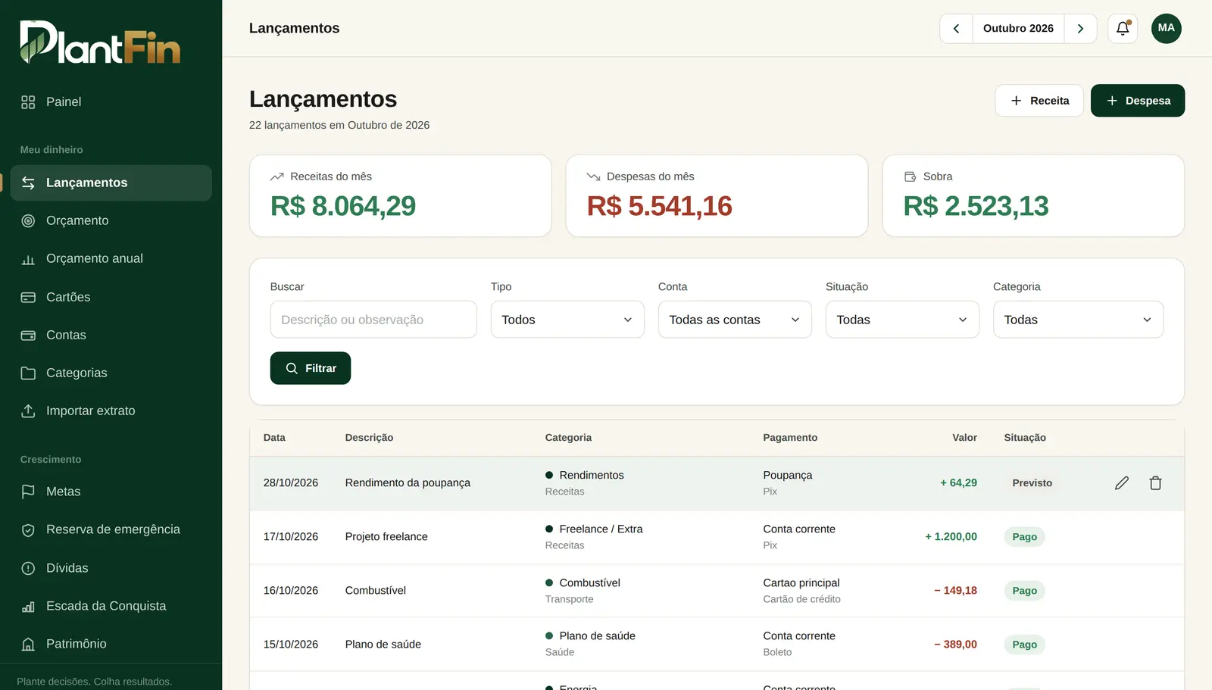Viewport: 1212px width, 690px height.
Task: Click the Previsto status badge
Action: [1032, 483]
